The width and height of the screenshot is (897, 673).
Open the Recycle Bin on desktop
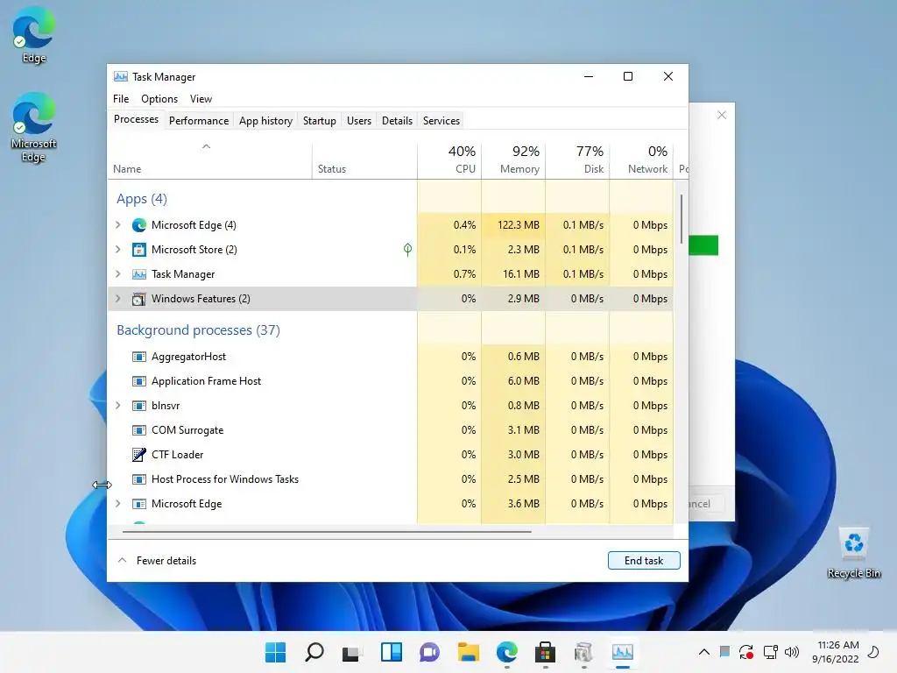point(853,553)
